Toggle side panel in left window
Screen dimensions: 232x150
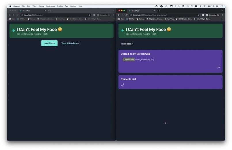pyautogui.click(x=94, y=15)
